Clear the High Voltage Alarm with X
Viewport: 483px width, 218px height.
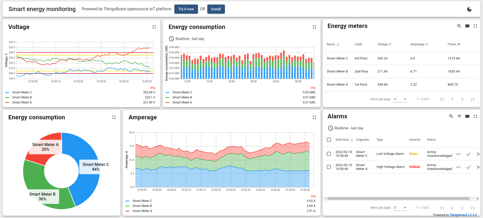click(478, 167)
